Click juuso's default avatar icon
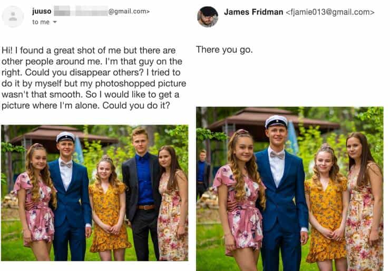 (x=13, y=16)
